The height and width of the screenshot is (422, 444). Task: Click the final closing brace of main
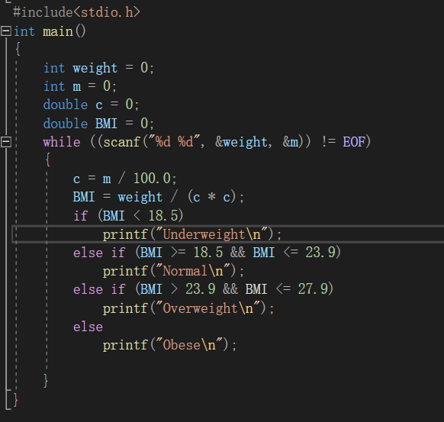[15, 399]
